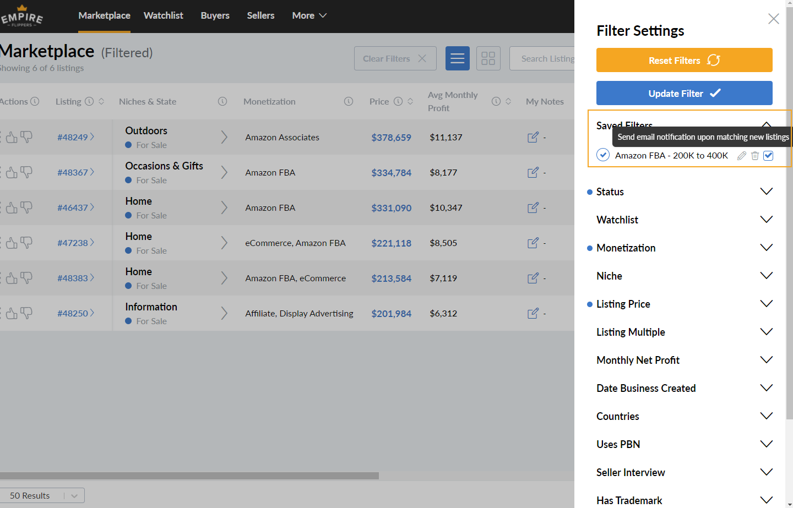This screenshot has width=793, height=508.
Task: Click thumbs down icon for listing #48249
Action: tap(26, 137)
